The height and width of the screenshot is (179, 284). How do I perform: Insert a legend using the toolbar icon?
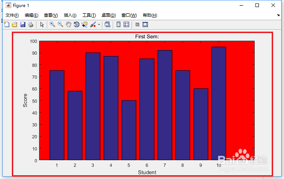126,25
